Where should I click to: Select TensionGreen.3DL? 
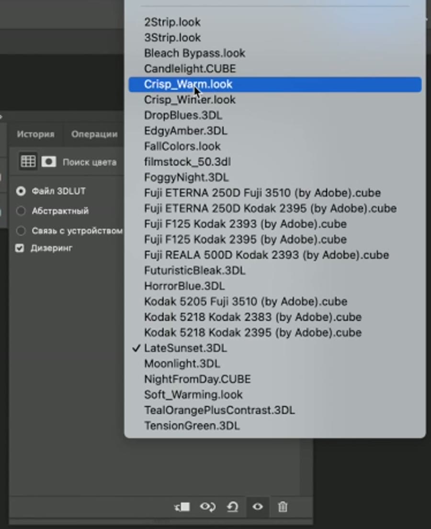(x=275, y=426)
